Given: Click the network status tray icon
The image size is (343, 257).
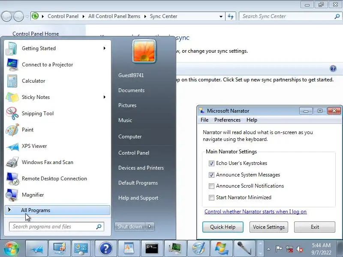Looking at the screenshot, I should (289, 249).
